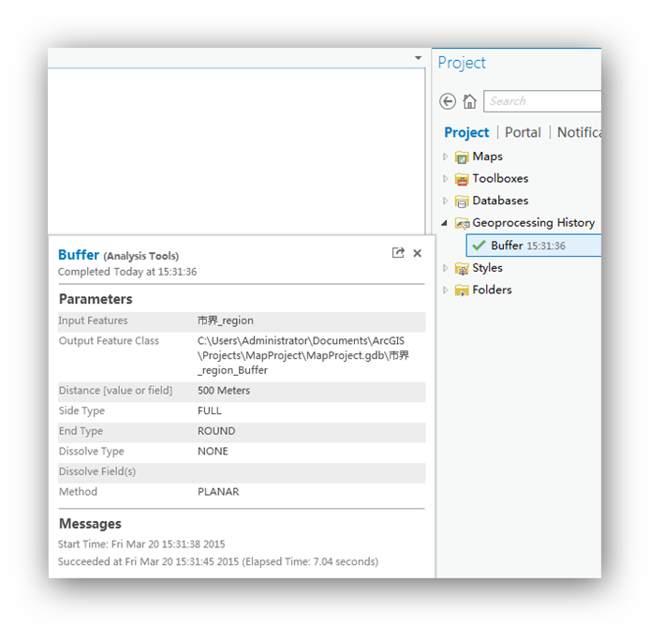
Task: Switch to the Project tab
Action: (466, 132)
